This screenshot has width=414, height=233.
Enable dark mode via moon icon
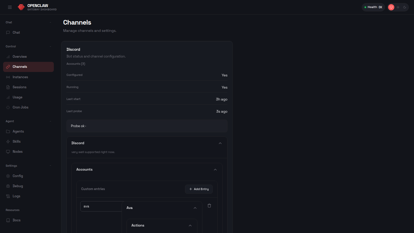pyautogui.click(x=404, y=7)
